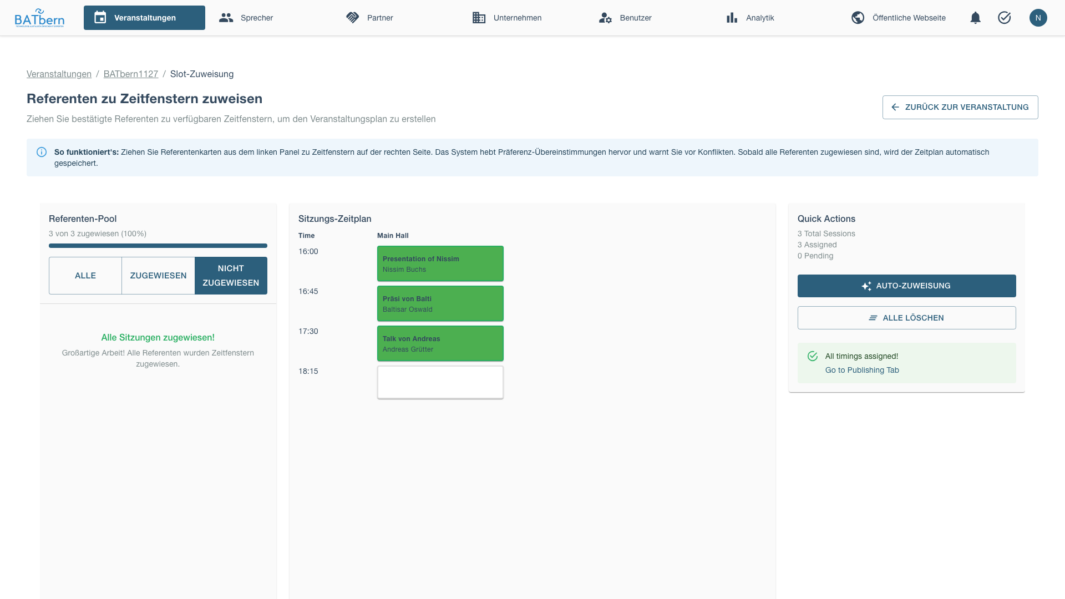This screenshot has height=599, width=1065.
Task: Open Öffentliche Webseite link
Action: point(899,18)
